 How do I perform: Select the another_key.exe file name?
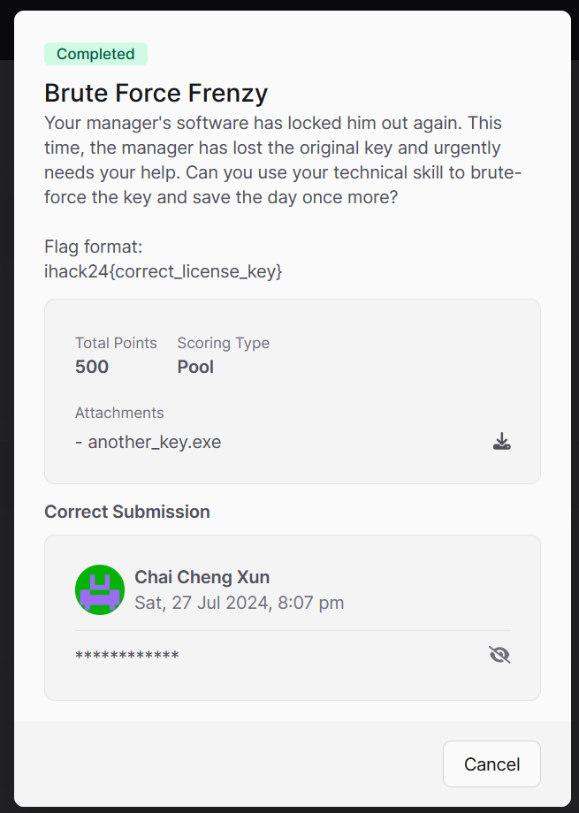pyautogui.click(x=154, y=442)
